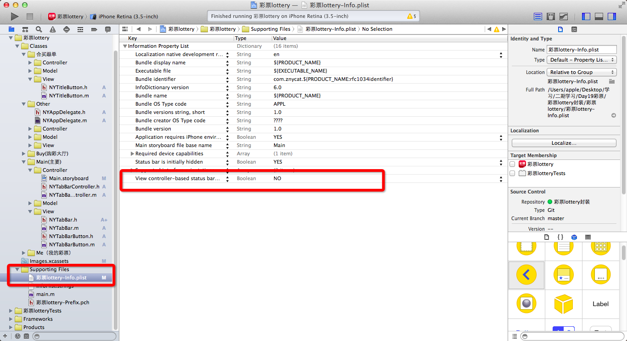Run the project with the Play button
The width and height of the screenshot is (627, 341).
click(15, 17)
